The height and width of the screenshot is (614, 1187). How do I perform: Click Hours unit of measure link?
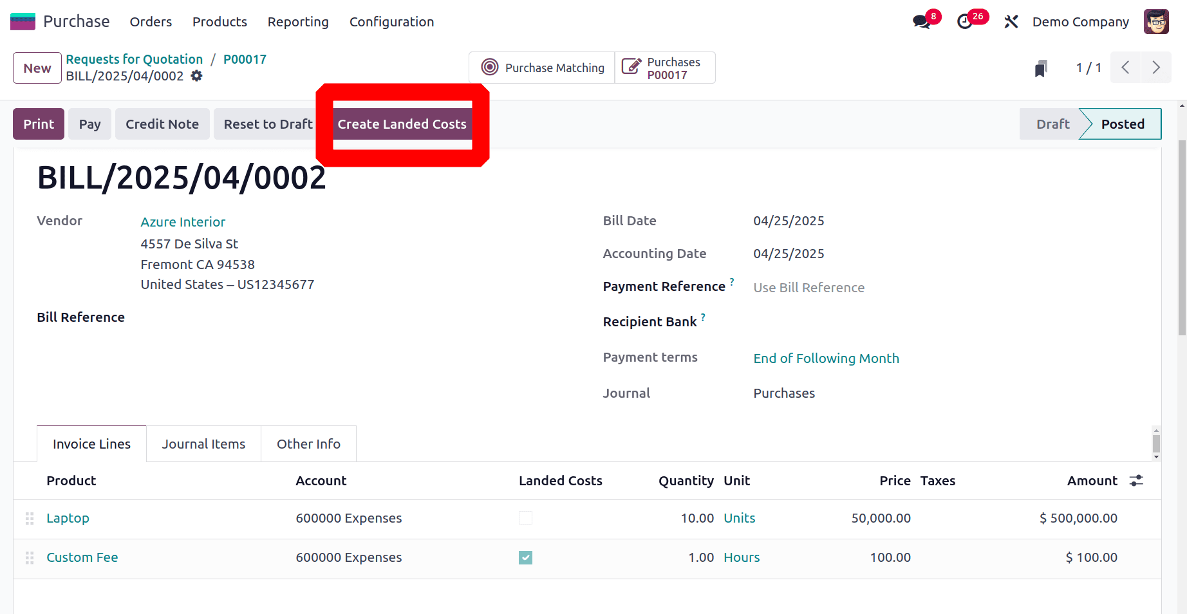[x=742, y=557]
